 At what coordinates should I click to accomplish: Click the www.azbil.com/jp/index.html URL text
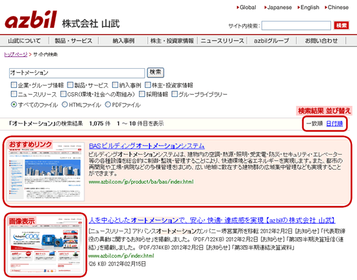pos(121,256)
